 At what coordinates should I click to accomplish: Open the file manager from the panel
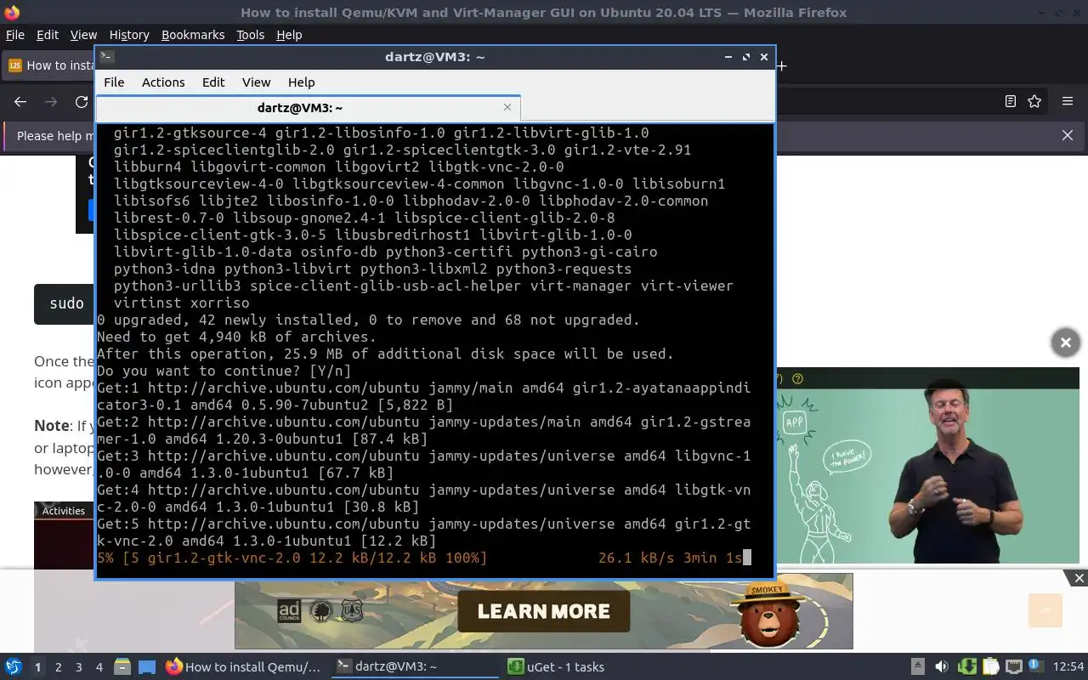click(x=122, y=667)
